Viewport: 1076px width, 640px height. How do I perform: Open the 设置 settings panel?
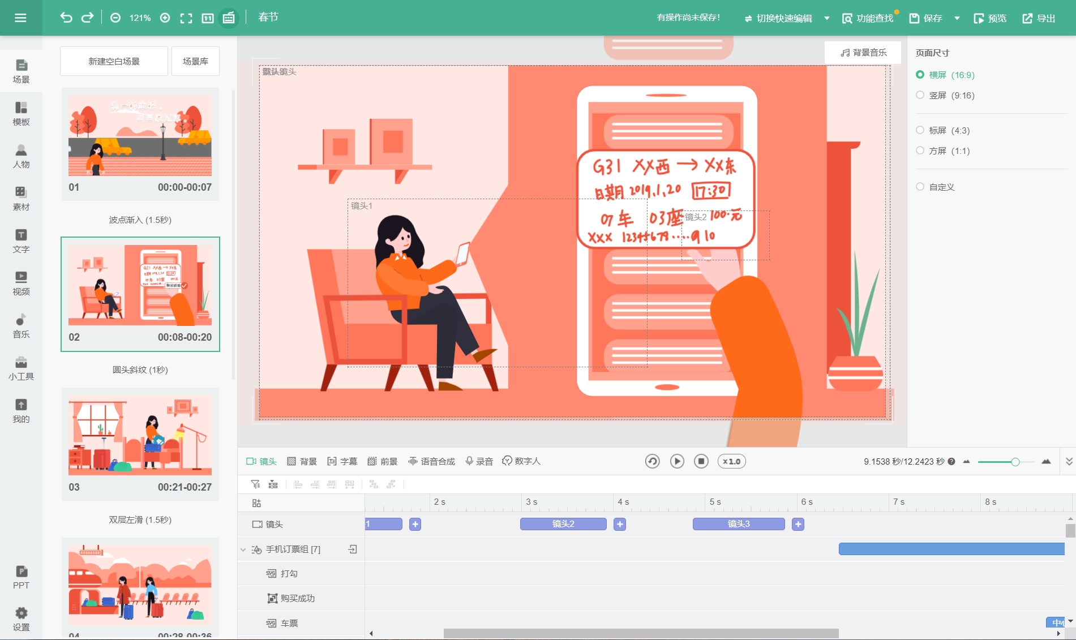tap(21, 620)
